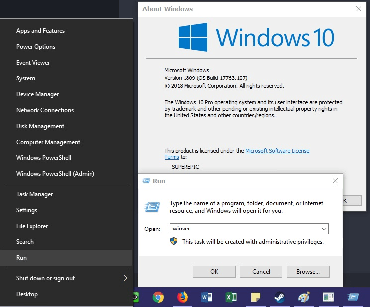Launch File Explorer
Viewport: 370px width, 307px height.
click(66, 226)
